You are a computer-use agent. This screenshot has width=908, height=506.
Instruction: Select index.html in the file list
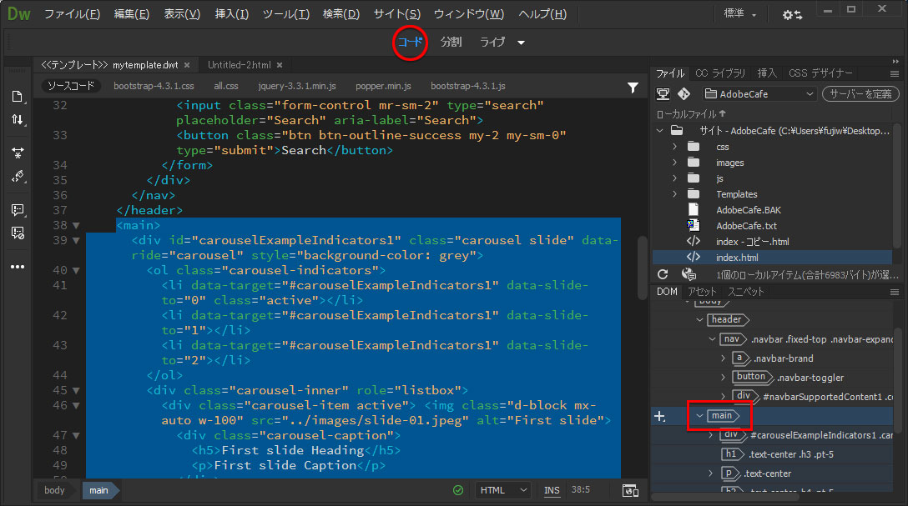tap(737, 258)
